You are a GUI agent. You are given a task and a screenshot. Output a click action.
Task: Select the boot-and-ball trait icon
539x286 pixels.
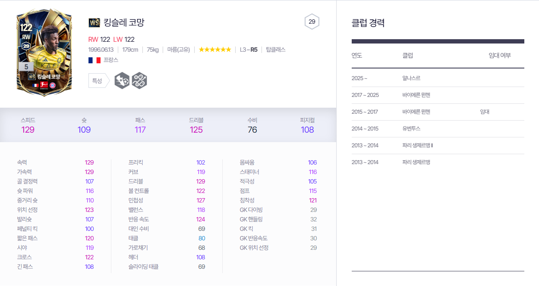coord(122,81)
